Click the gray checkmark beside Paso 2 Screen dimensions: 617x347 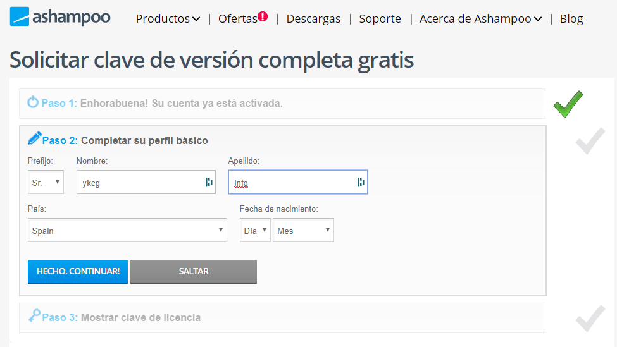click(x=590, y=141)
